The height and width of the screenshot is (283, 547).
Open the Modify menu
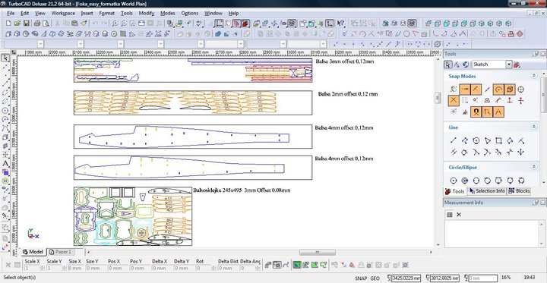pos(146,13)
